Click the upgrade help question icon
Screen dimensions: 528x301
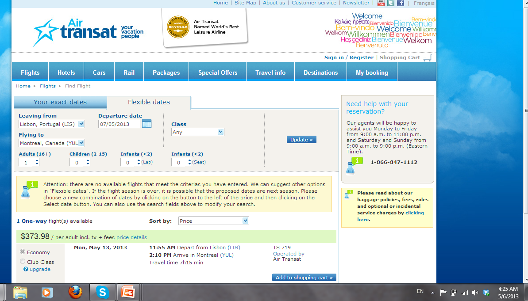pos(26,269)
